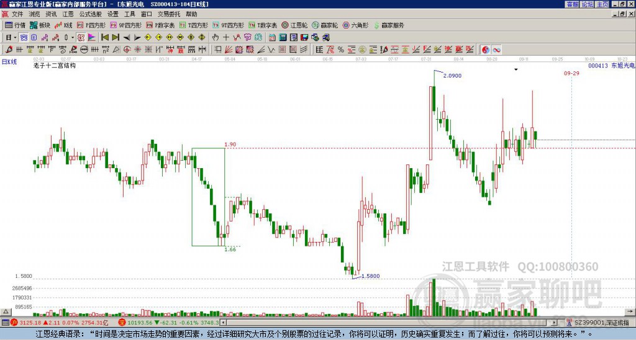Click the yin-yang icon
The height and width of the screenshot is (340, 636).
486,50
